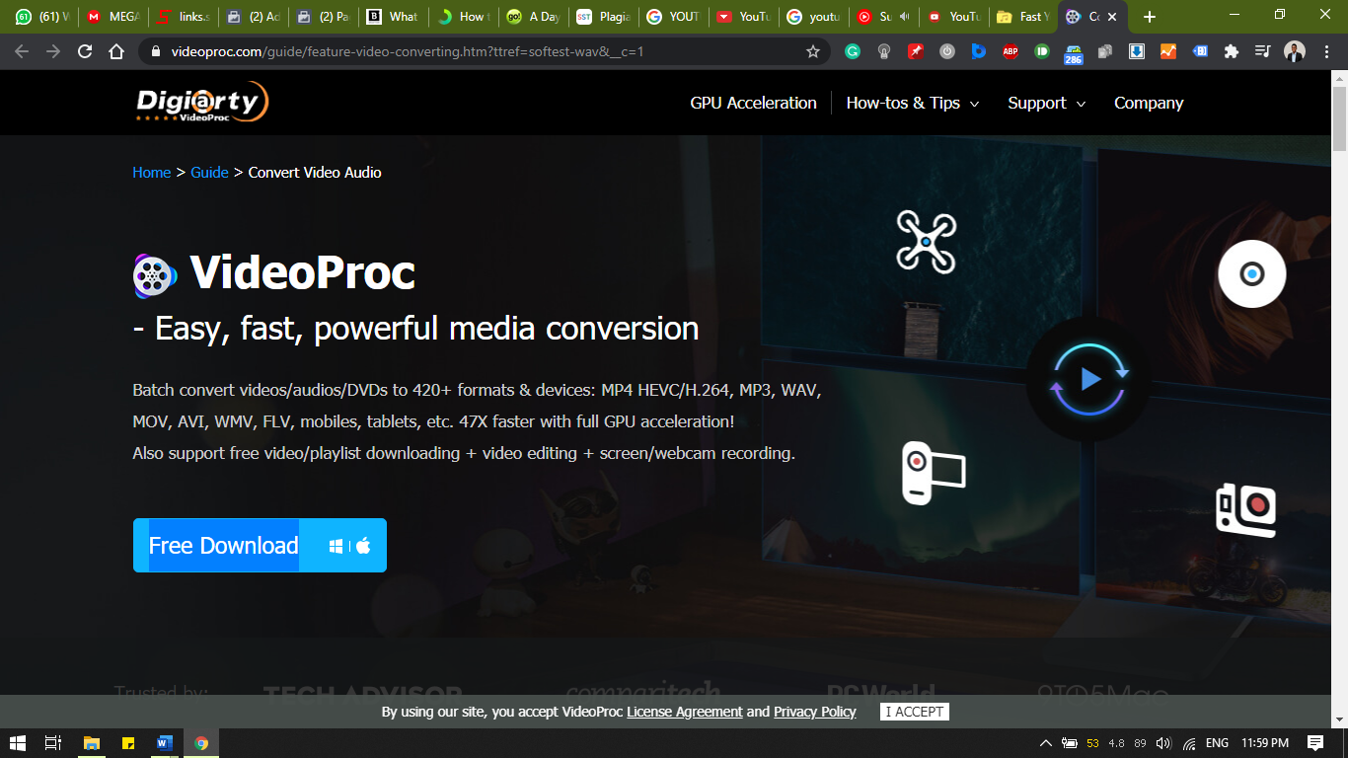Open the Chrome three-dot menu
Viewport: 1348px width, 758px height.
coord(1326,51)
